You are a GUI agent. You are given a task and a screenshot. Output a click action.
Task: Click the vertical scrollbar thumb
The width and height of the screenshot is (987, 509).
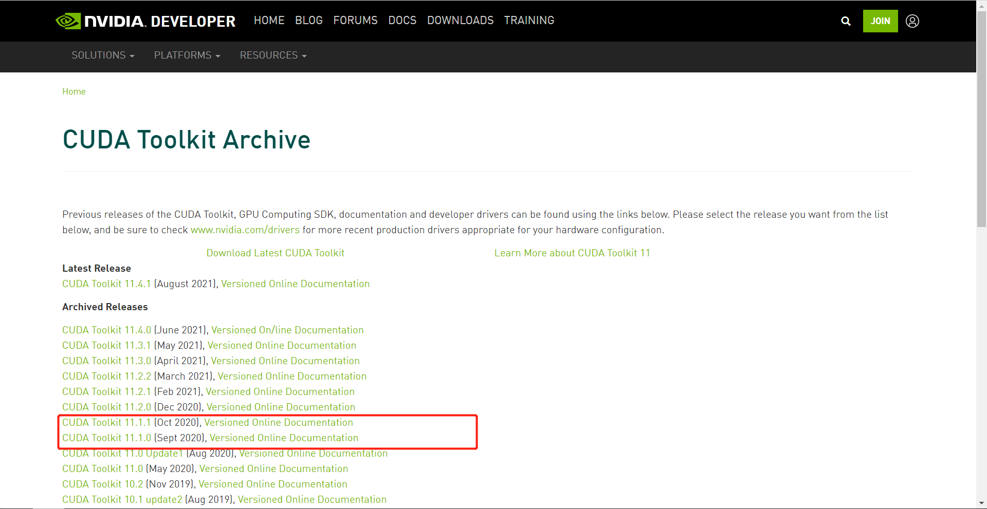981,119
